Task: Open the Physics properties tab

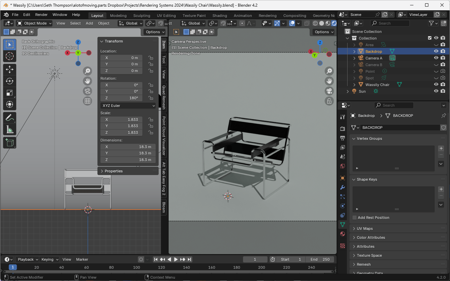Action: (x=343, y=206)
